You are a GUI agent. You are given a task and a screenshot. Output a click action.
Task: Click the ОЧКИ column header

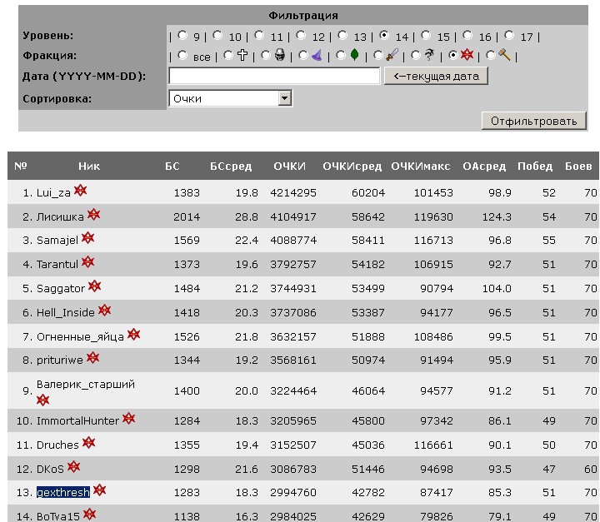pos(290,166)
